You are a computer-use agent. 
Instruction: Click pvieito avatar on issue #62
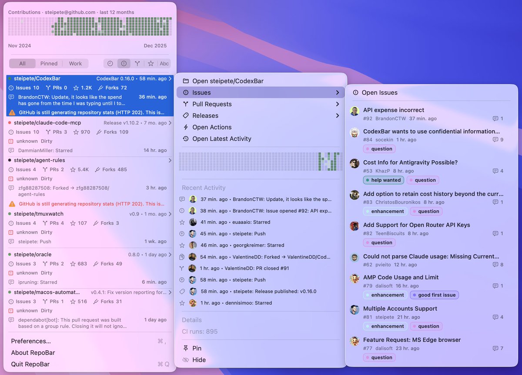355,257
